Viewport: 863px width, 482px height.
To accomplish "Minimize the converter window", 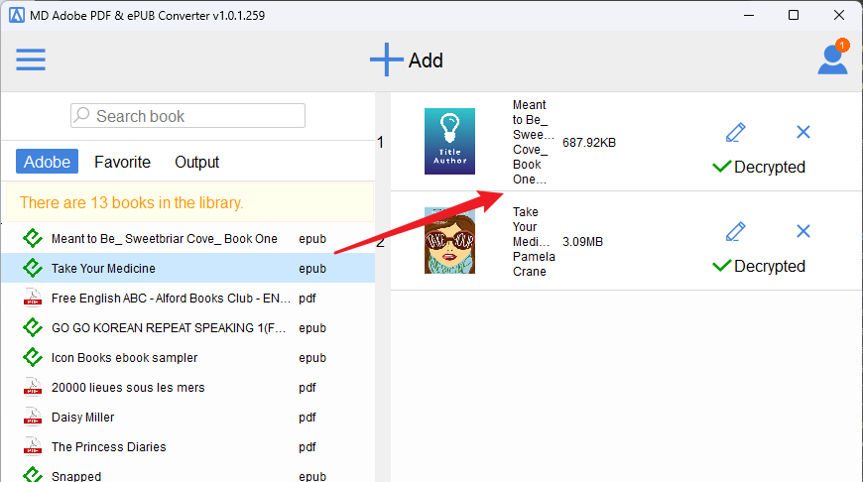I will click(x=749, y=15).
